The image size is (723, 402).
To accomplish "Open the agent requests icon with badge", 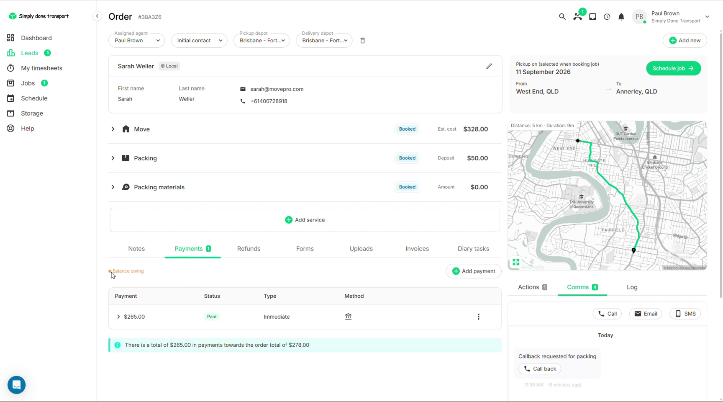I will [578, 17].
